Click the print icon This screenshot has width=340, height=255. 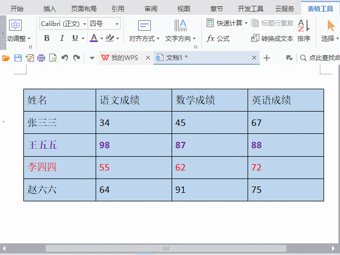(x=41, y=58)
